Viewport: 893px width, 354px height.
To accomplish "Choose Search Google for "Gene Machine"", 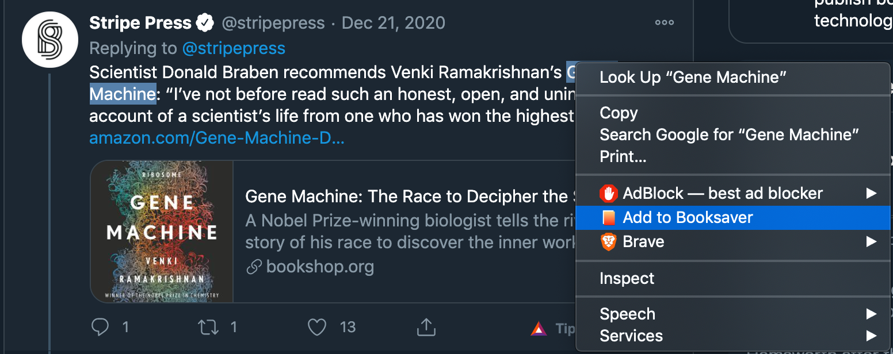I will click(729, 135).
